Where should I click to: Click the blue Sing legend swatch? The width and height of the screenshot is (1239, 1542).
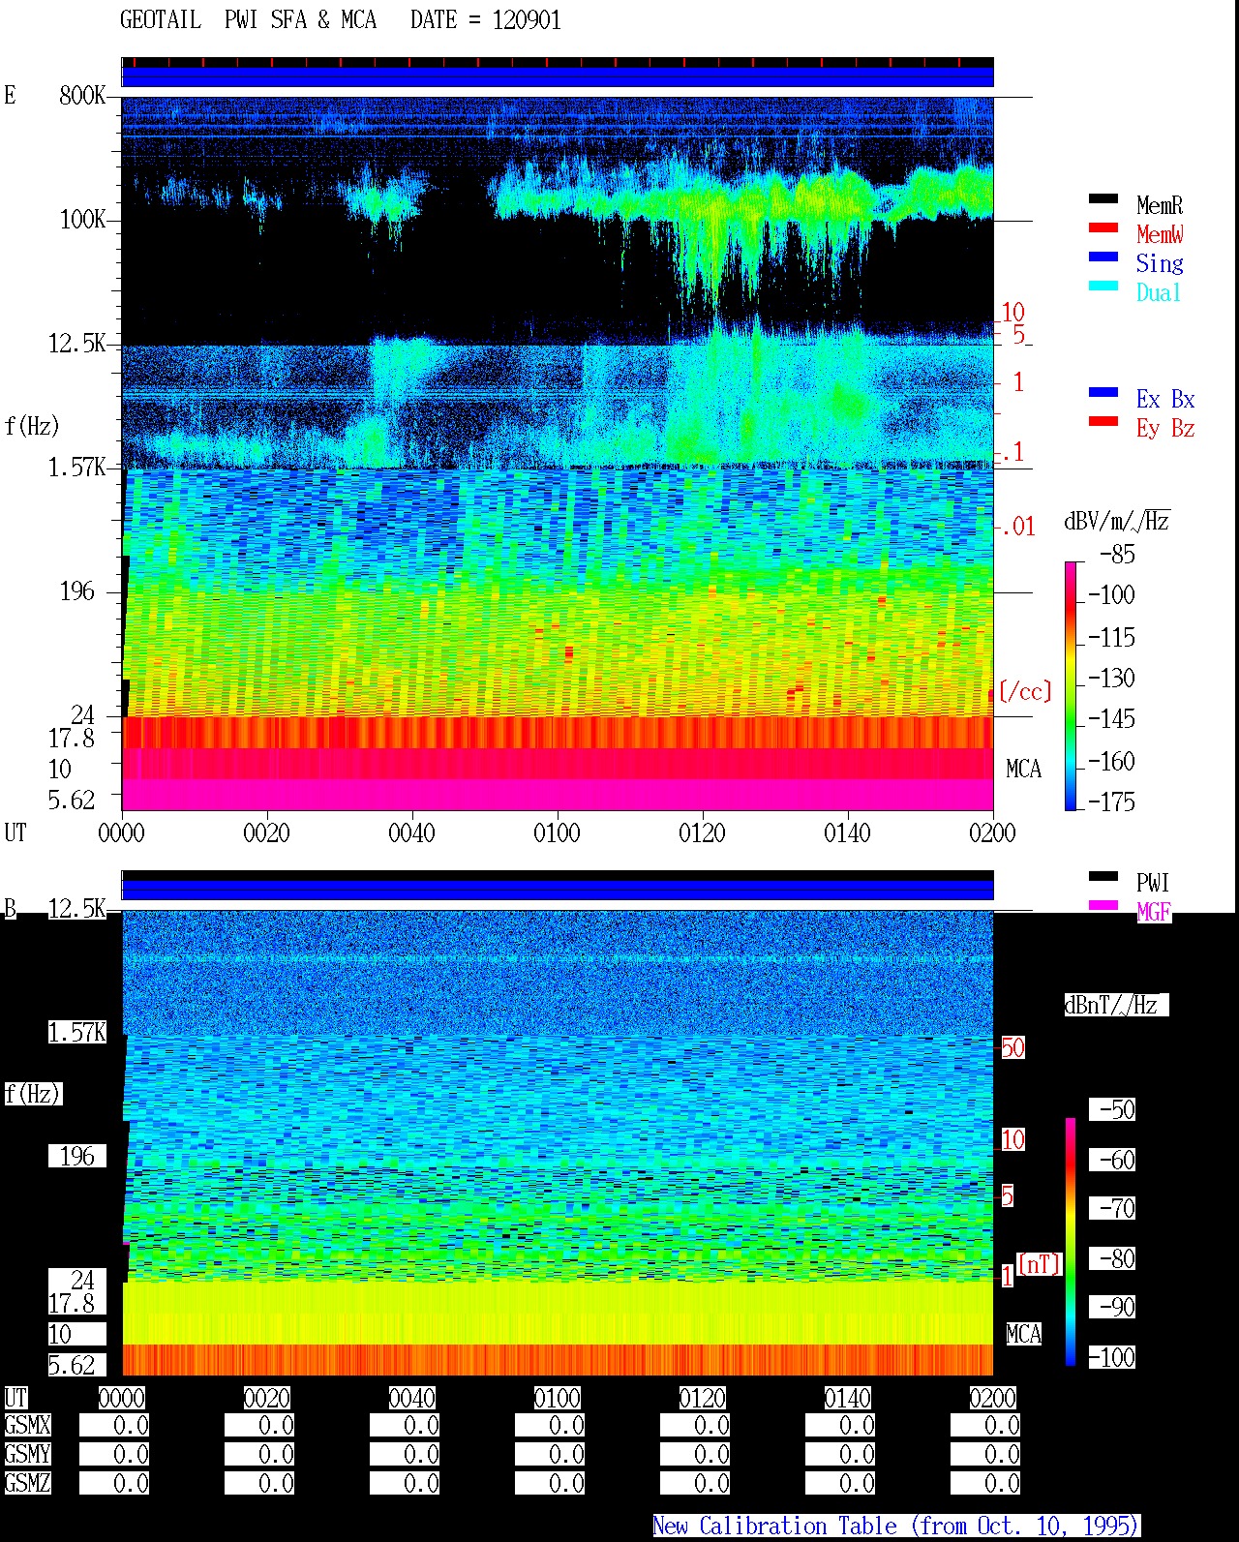(1103, 257)
